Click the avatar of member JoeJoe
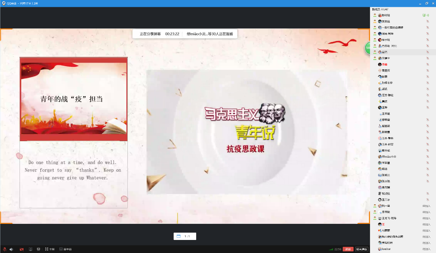The height and width of the screenshot is (253, 436). [380, 249]
